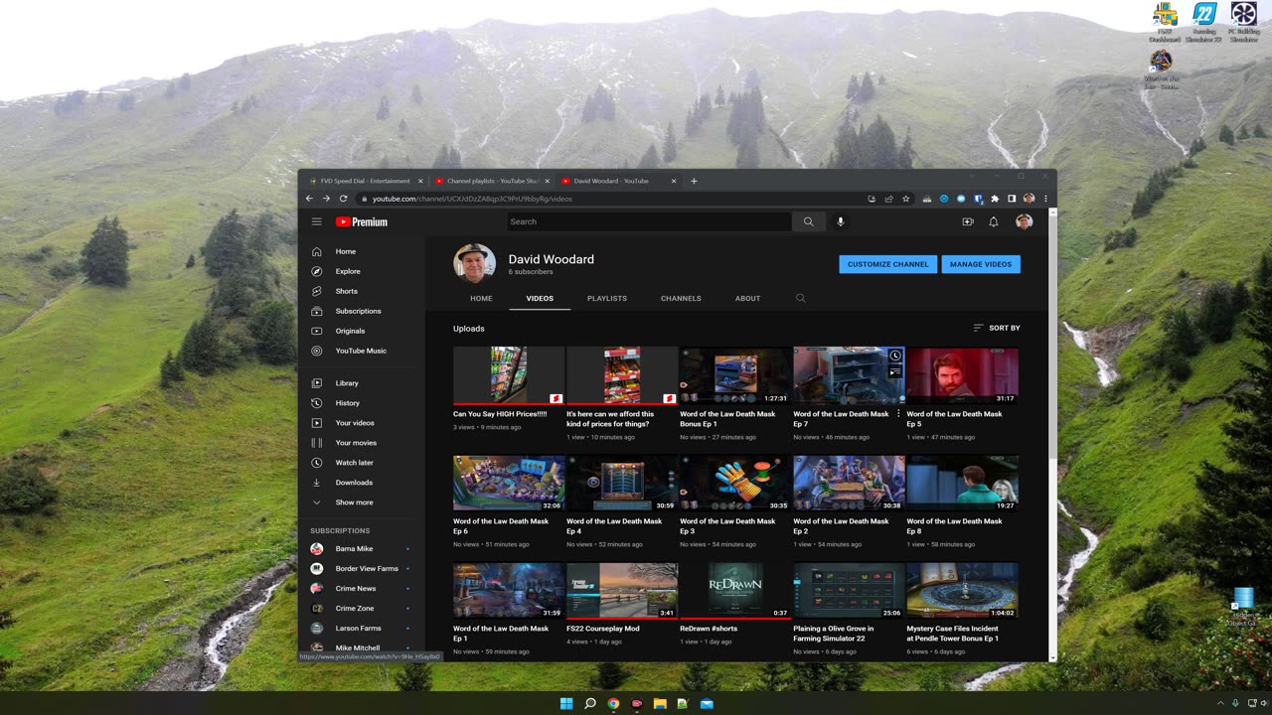1272x715 pixels.
Task: Open the Windows Start button
Action: tap(566, 703)
